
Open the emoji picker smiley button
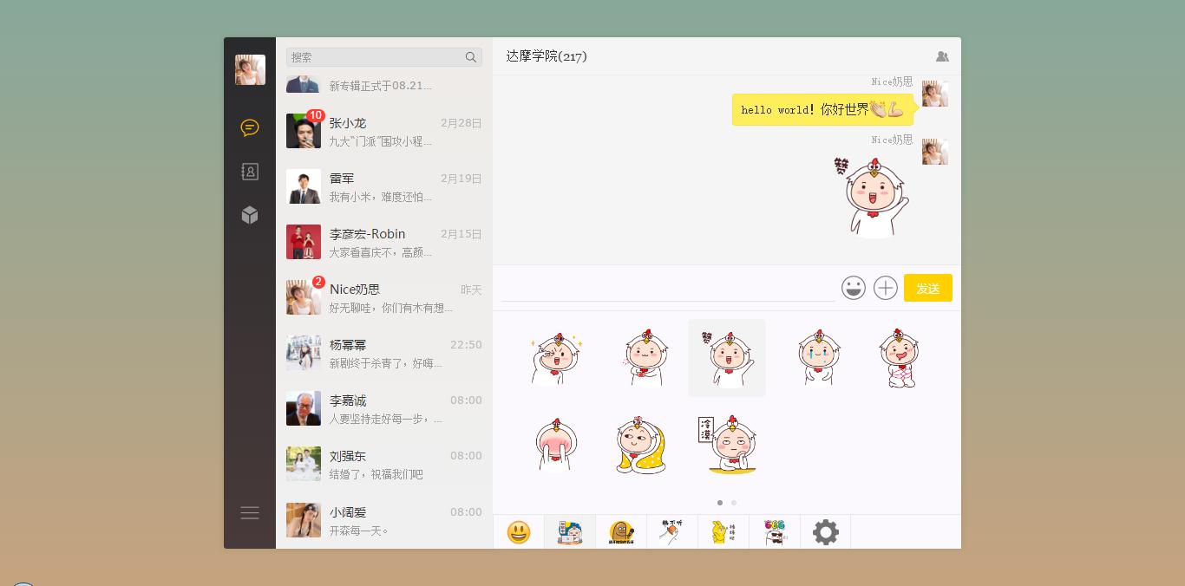[854, 288]
